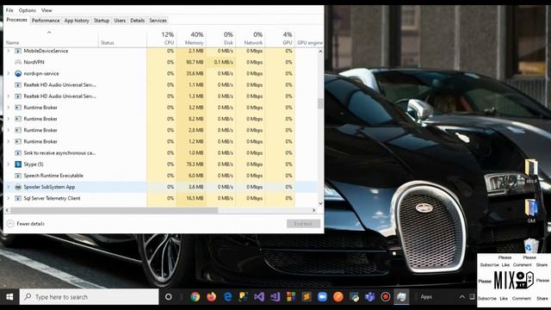Image resolution: width=551 pixels, height=310 pixels.
Task: Show hidden system tray icons
Action: [x=461, y=297]
